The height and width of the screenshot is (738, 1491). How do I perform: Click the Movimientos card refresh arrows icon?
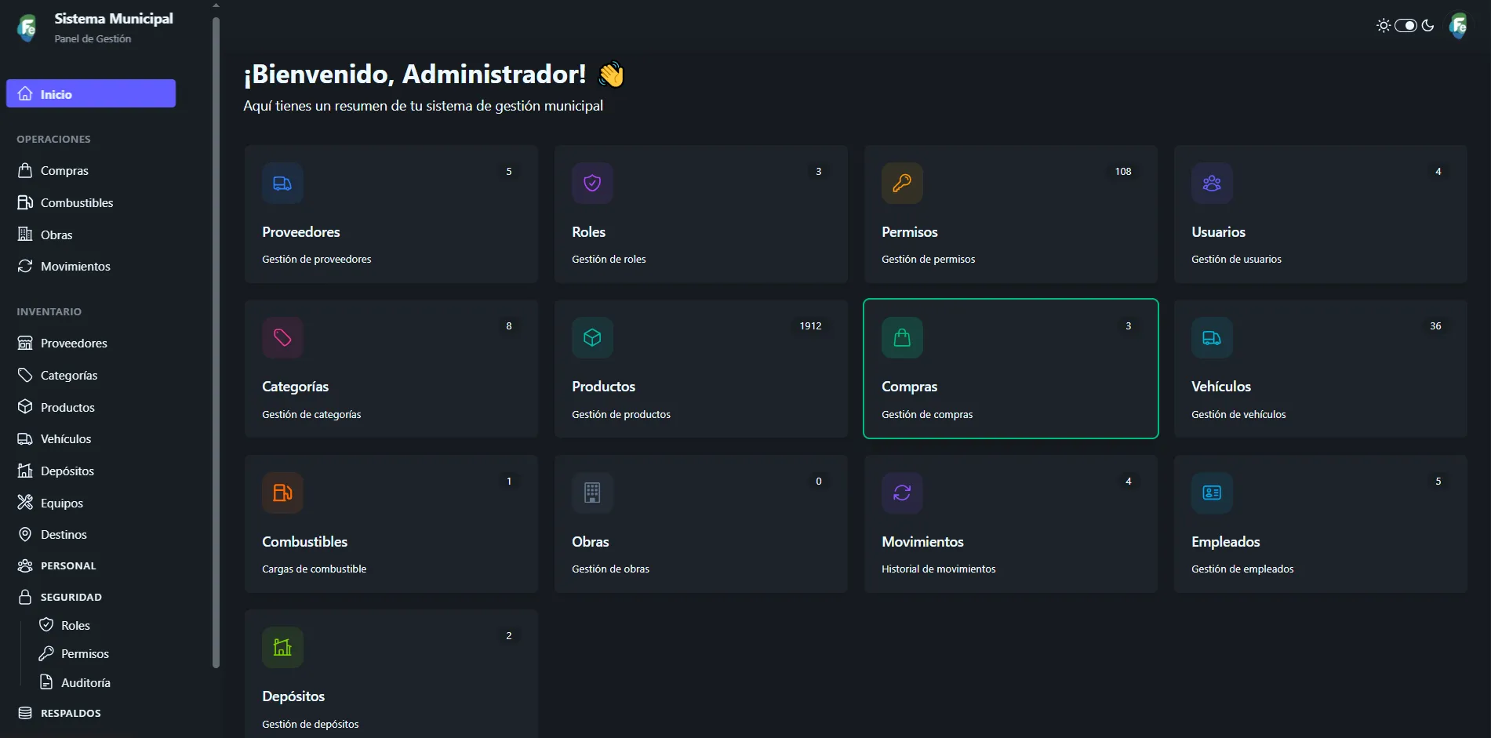(x=902, y=493)
